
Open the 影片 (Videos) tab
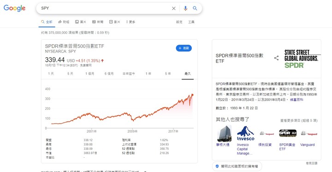pos(115,22)
